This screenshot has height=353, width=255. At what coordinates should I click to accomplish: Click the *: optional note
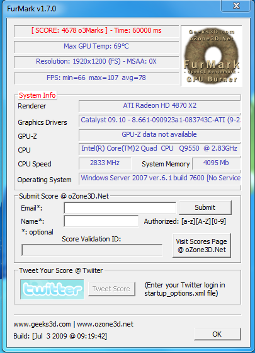pos(37,232)
